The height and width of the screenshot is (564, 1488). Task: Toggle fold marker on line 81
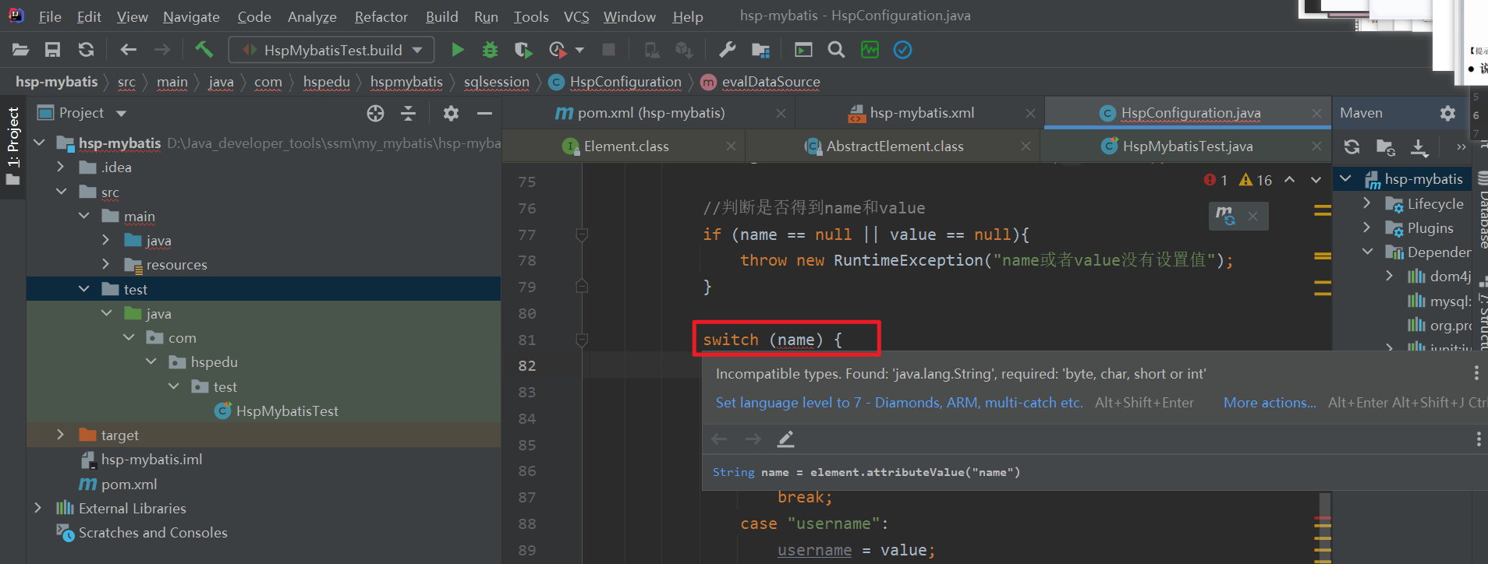(581, 340)
